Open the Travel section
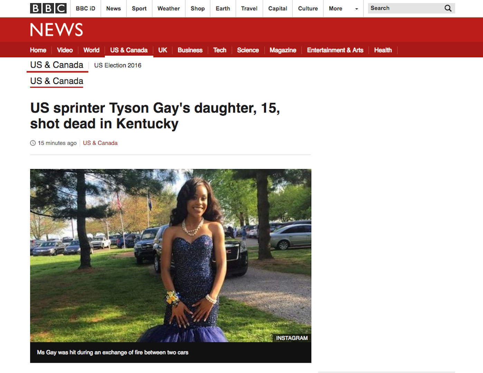Screen dimensions: 483x373 tap(249, 8)
